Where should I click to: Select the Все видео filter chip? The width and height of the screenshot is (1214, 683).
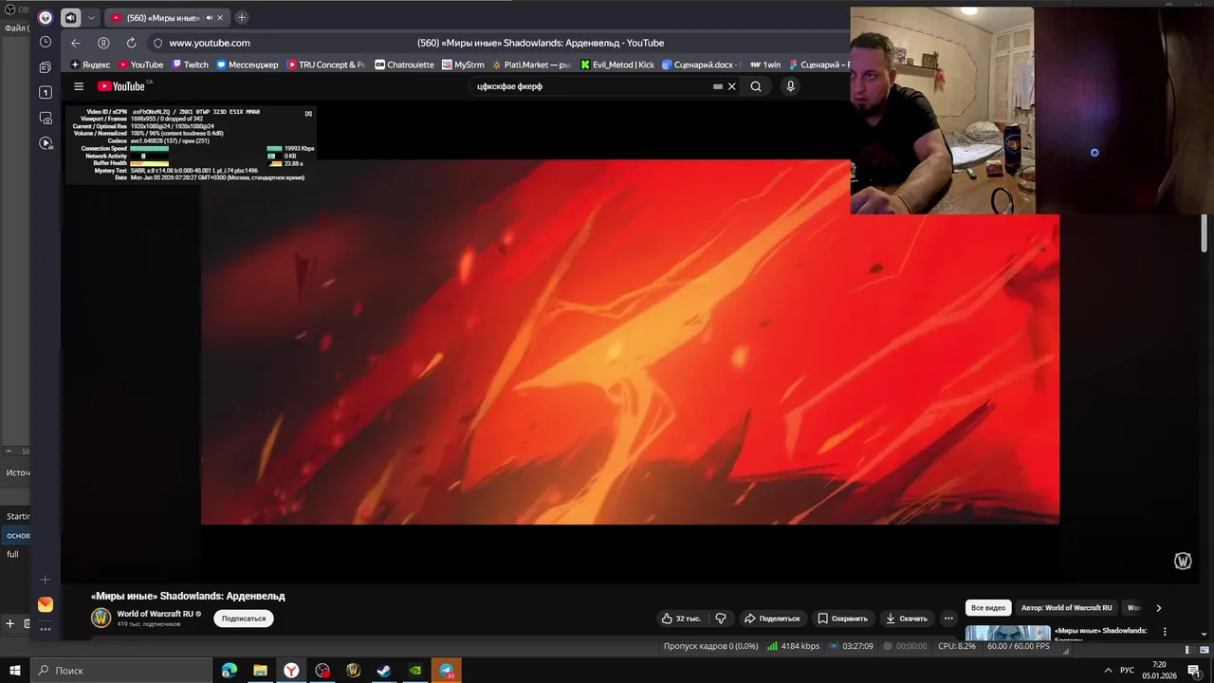988,608
